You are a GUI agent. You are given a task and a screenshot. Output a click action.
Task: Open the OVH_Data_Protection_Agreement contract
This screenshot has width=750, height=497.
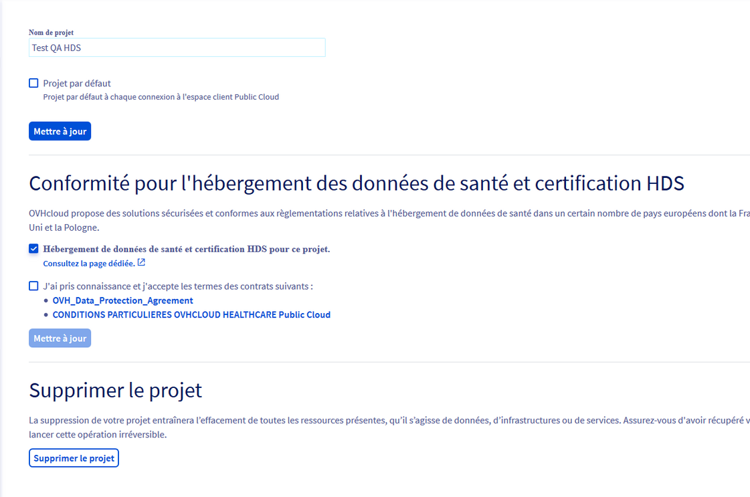123,300
